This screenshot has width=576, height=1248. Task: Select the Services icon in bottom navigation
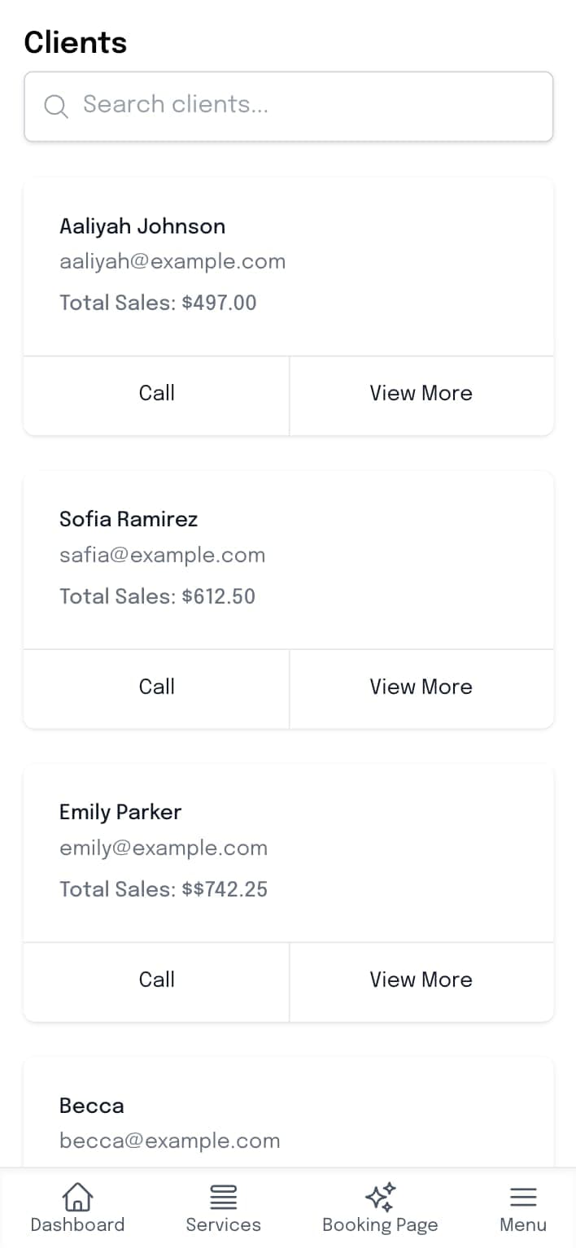(x=223, y=1193)
